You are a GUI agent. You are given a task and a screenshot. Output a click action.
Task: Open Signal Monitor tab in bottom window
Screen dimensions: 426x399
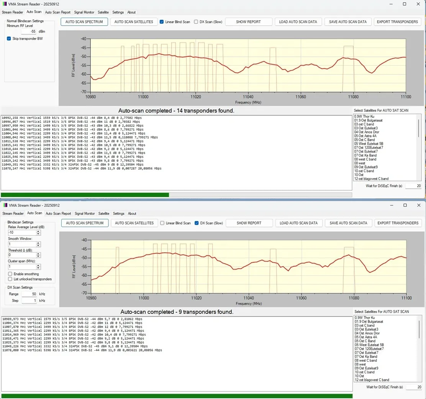[85, 213]
